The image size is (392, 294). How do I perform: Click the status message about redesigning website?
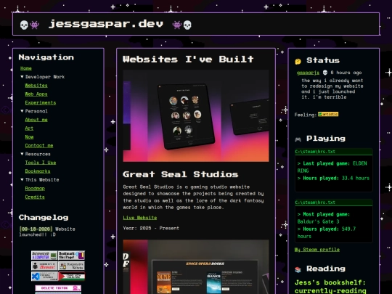pyautogui.click(x=332, y=89)
